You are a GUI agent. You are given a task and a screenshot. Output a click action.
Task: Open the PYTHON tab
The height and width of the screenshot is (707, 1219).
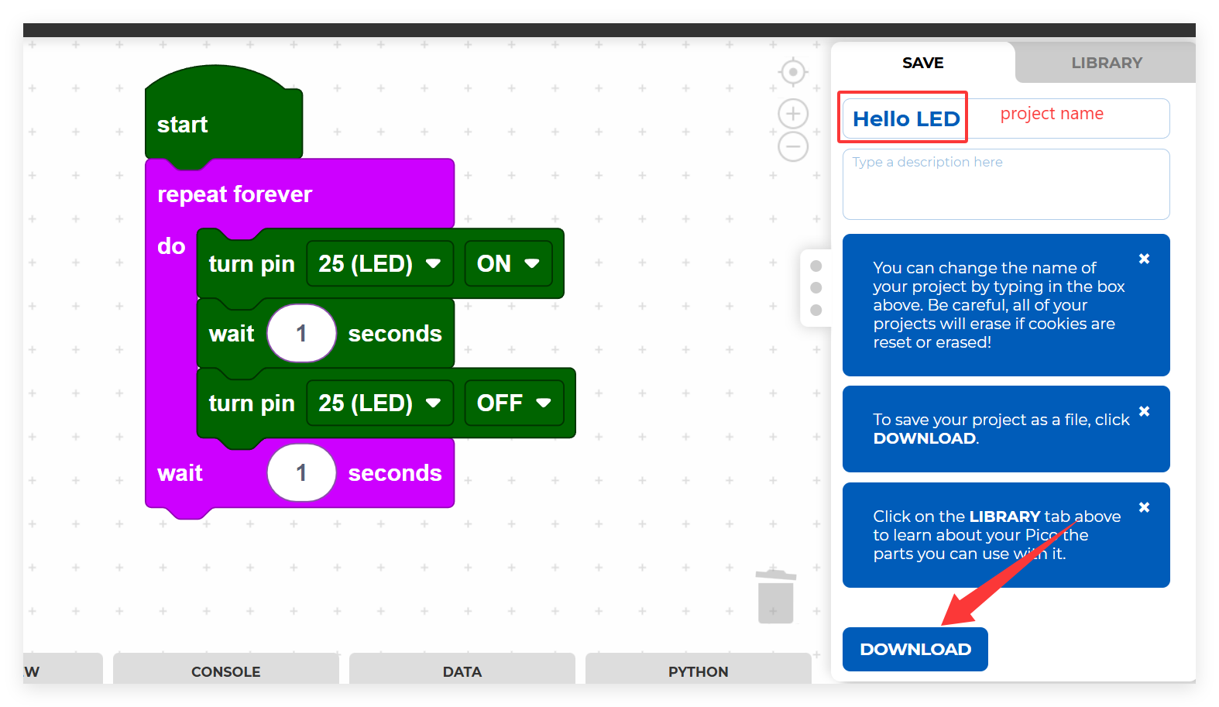699,671
